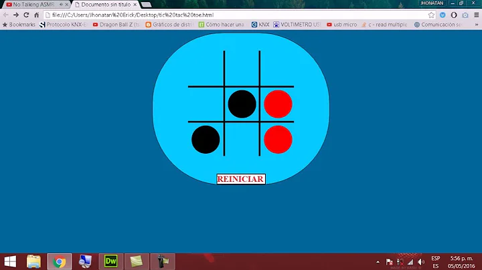Open a new tab button
Viewport: 482px width, 270px height.
(x=146, y=5)
